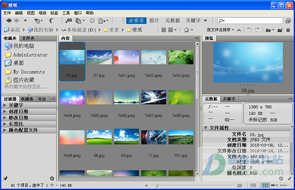Clear filter with the no-entry icon

pos(52,178)
